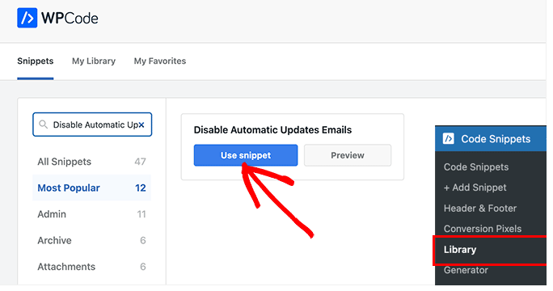Click the WPCode logo icon

point(27,18)
